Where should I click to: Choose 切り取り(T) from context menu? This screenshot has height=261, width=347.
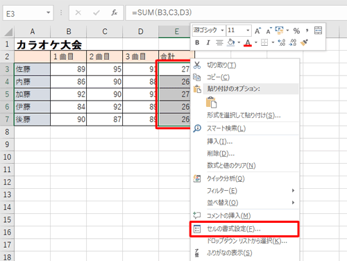click(221, 65)
